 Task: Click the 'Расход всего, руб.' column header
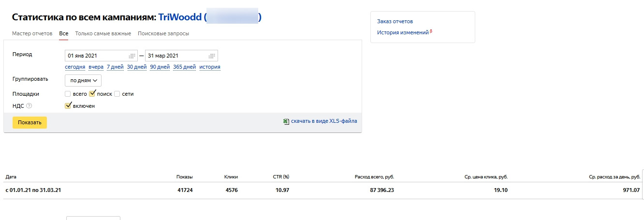point(374,177)
